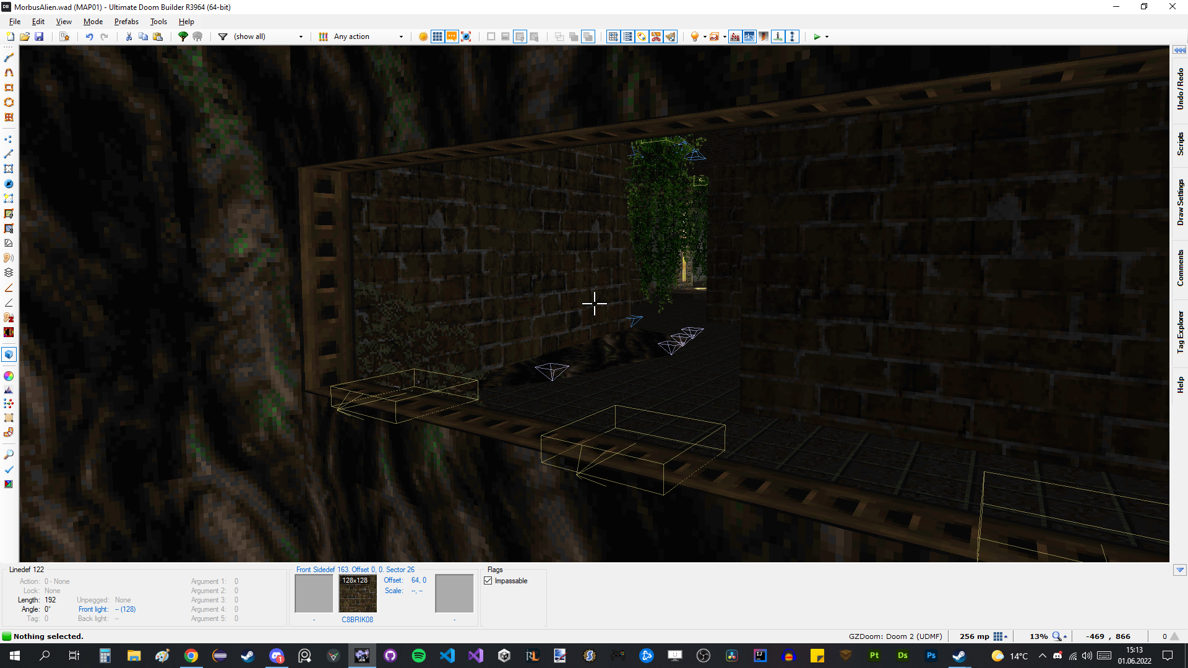Switch to Things mode blue arrow icon
This screenshot has height=668, width=1188.
(9, 184)
